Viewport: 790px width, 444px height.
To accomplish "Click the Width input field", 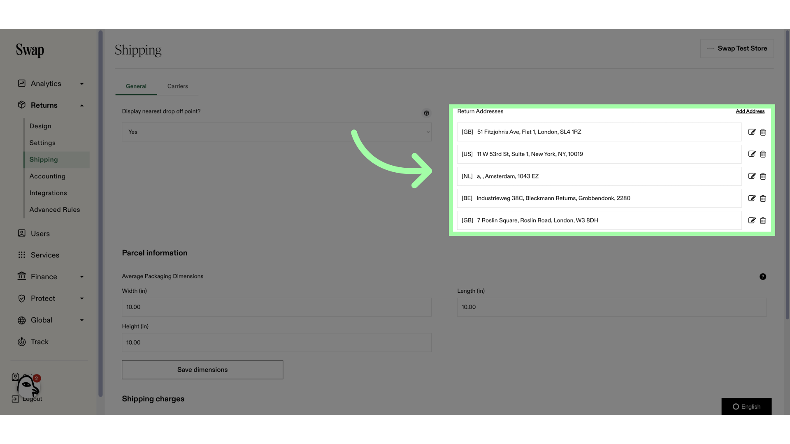I will pyautogui.click(x=277, y=307).
